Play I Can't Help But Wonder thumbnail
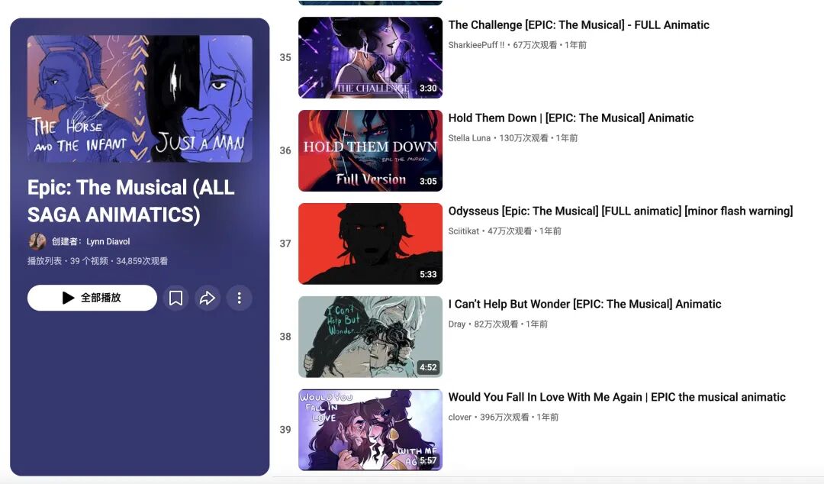 point(371,337)
